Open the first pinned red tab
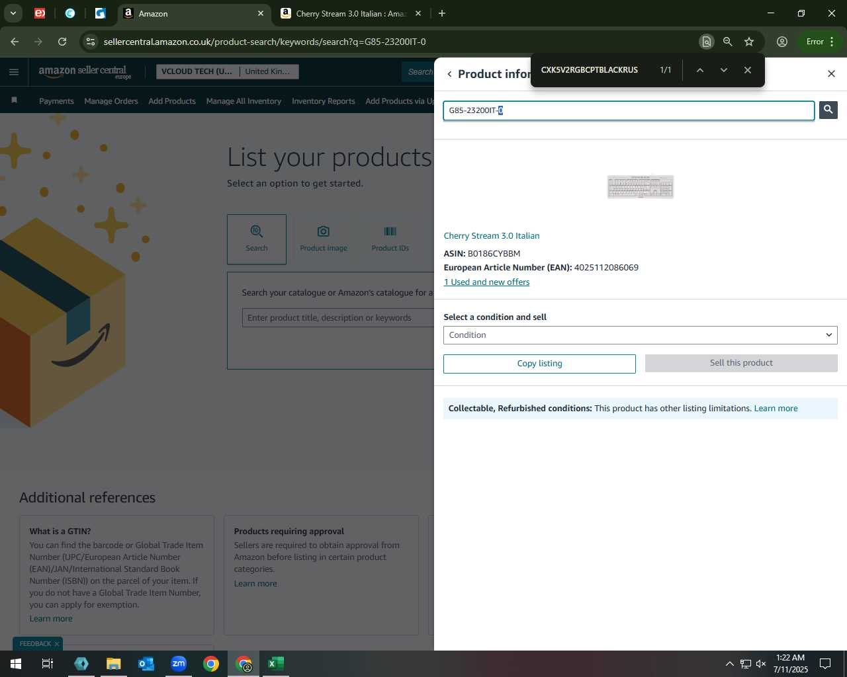The width and height of the screenshot is (847, 677). [x=40, y=13]
